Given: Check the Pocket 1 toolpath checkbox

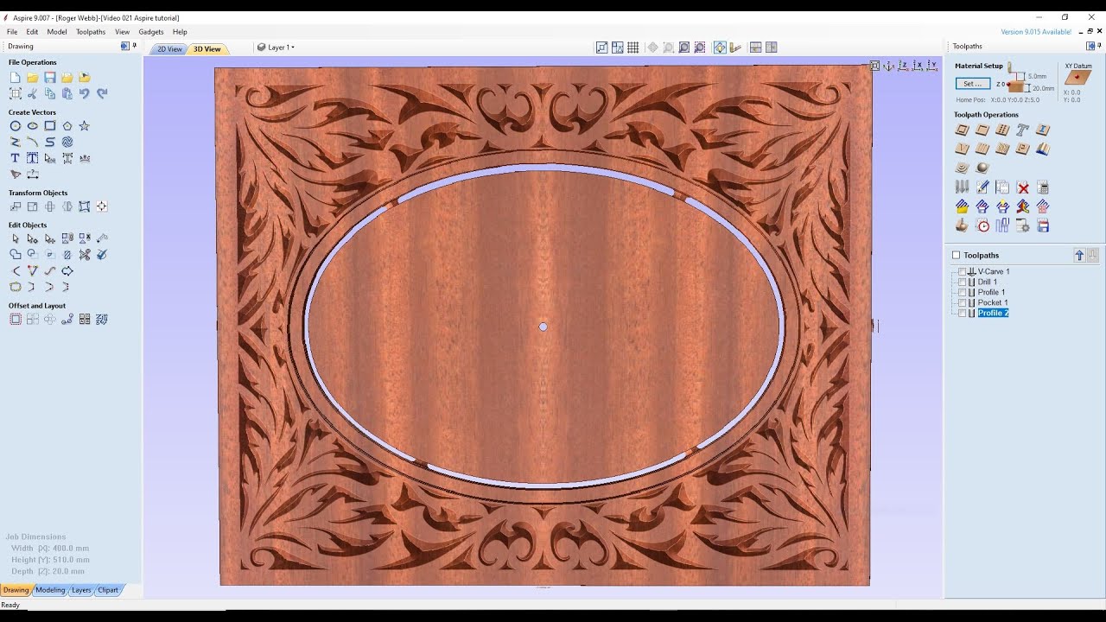Looking at the screenshot, I should click(963, 302).
